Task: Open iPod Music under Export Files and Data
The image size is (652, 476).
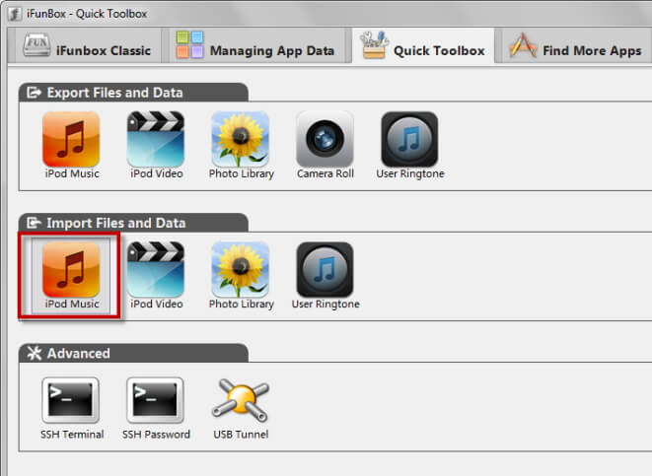Action: pyautogui.click(x=72, y=145)
